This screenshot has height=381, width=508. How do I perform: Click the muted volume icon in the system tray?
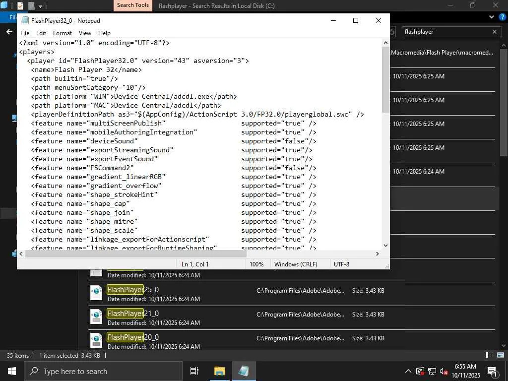coord(444,371)
